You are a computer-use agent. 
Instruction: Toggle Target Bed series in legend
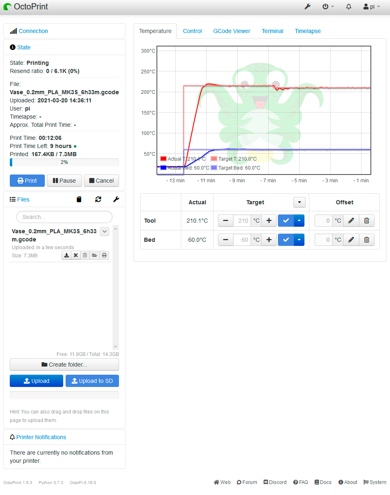(214, 168)
